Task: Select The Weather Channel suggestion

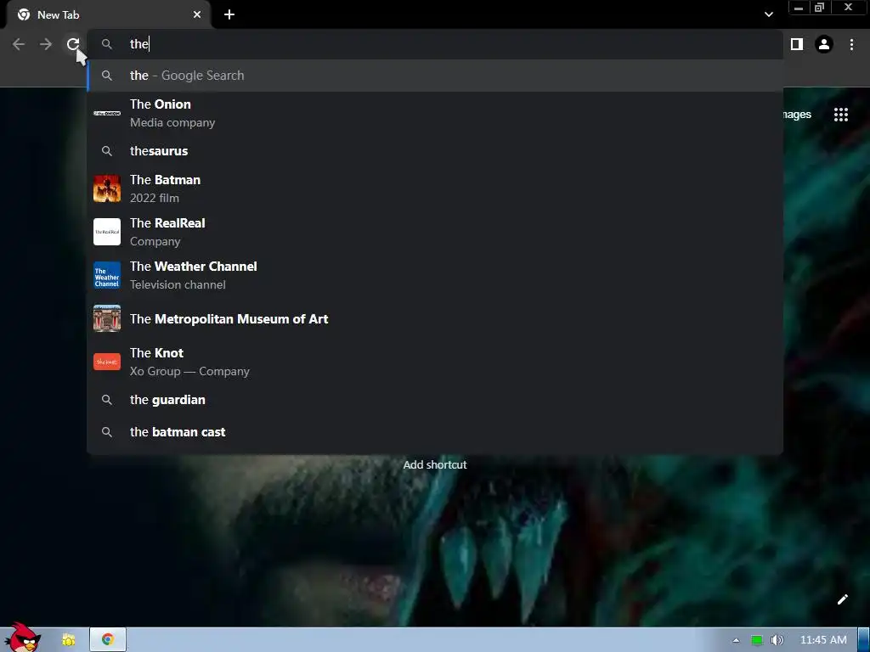Action: tap(435, 275)
